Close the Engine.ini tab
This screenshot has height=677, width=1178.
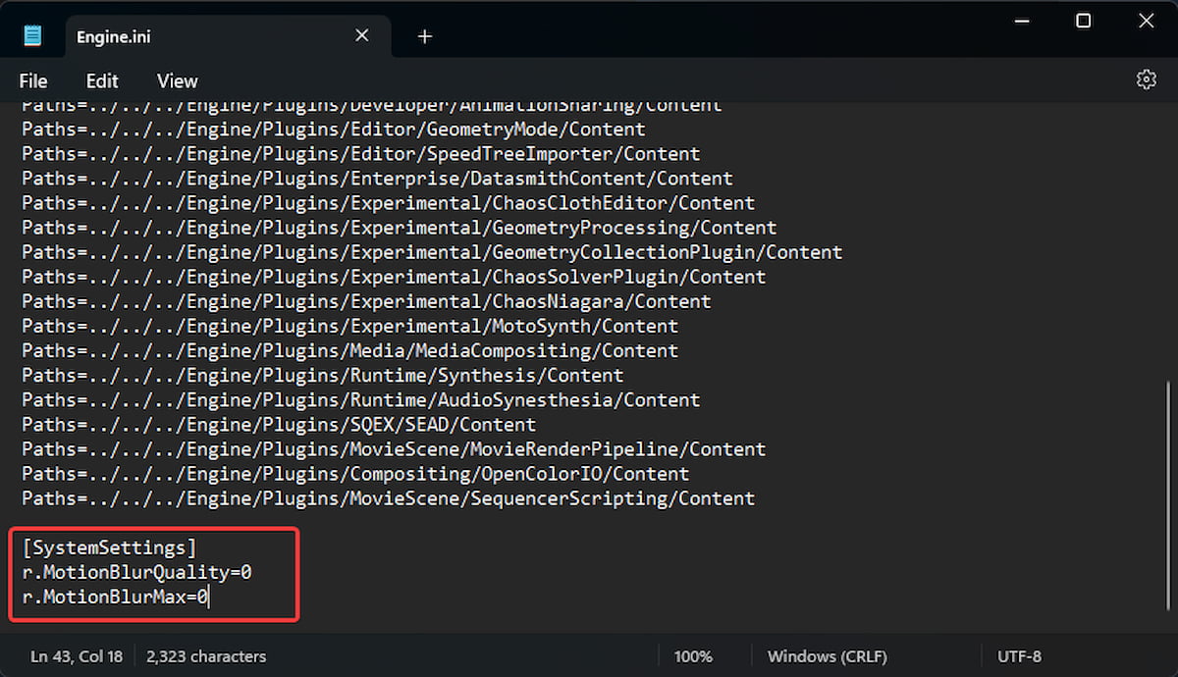pyautogui.click(x=361, y=36)
